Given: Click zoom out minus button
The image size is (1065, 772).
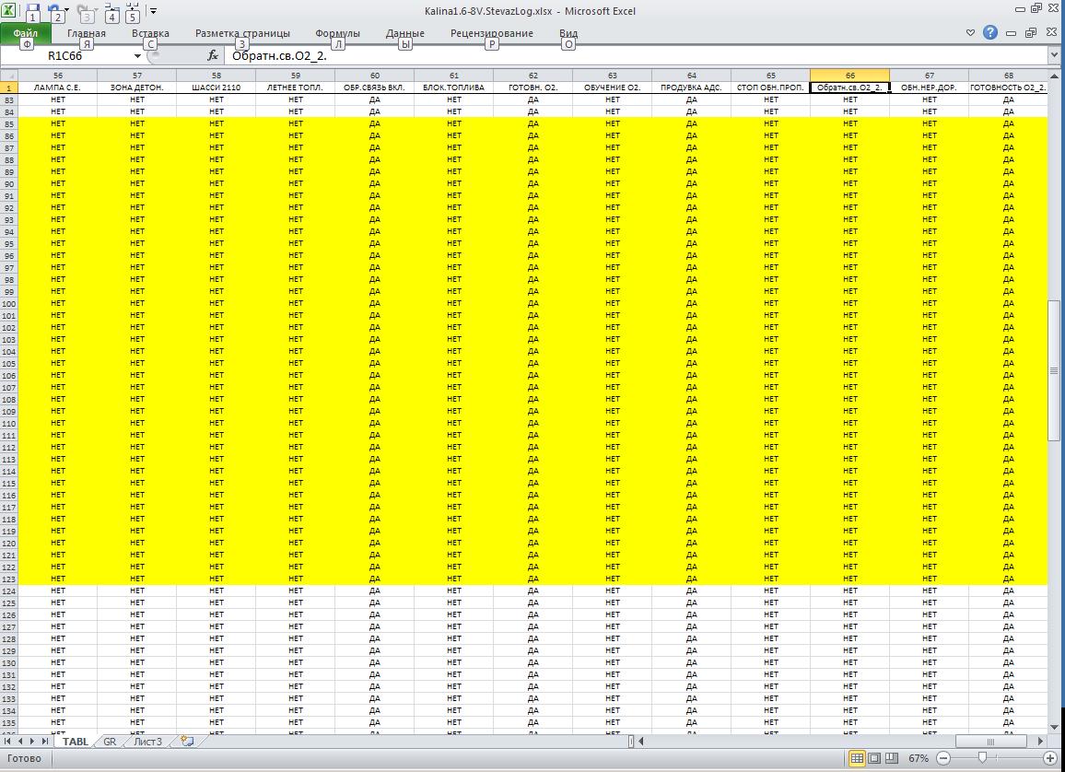Looking at the screenshot, I should [943, 758].
